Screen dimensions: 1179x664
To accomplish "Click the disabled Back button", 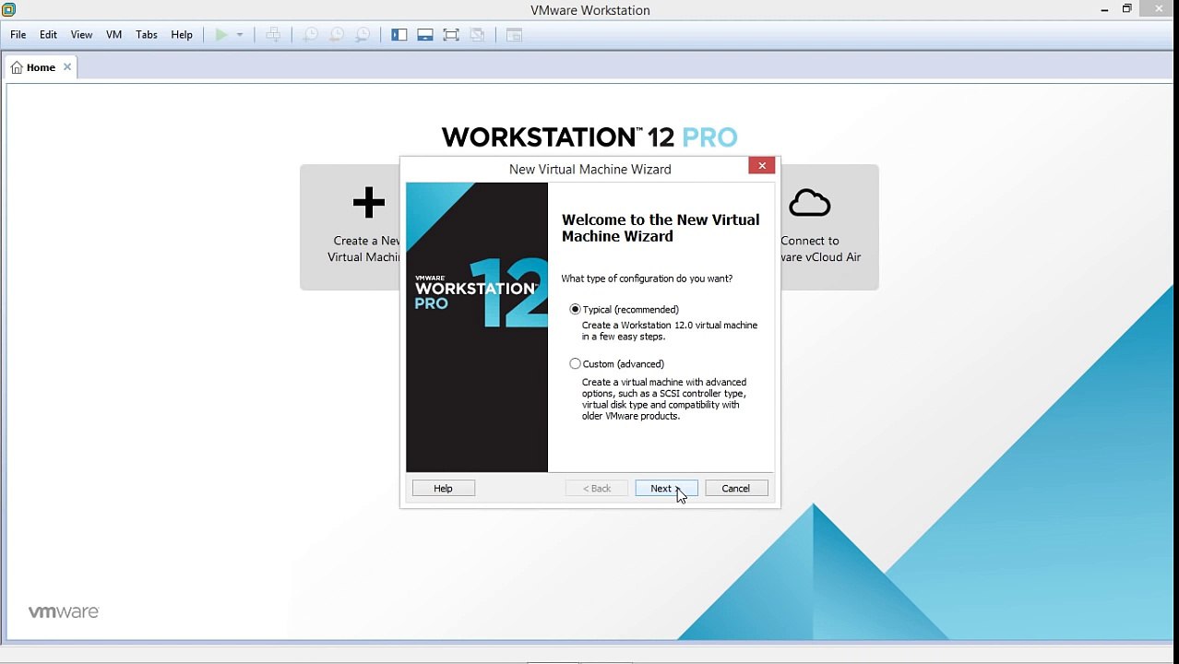I will pyautogui.click(x=597, y=489).
